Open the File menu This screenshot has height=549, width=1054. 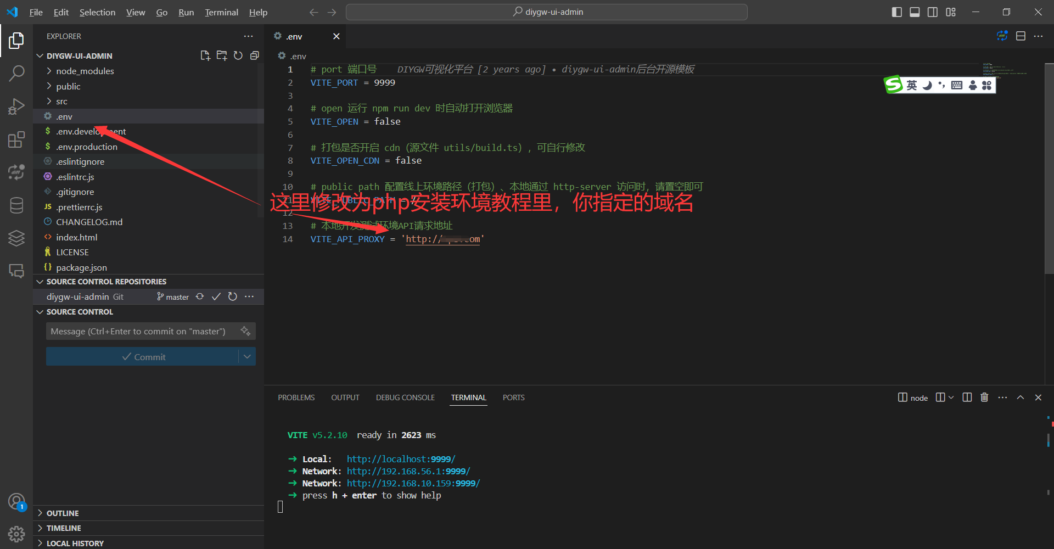[36, 12]
